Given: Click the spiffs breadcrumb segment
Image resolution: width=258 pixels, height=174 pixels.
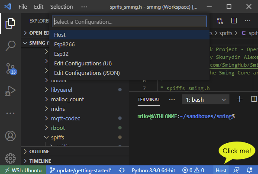Looking at the screenshot, I should pos(226,33).
